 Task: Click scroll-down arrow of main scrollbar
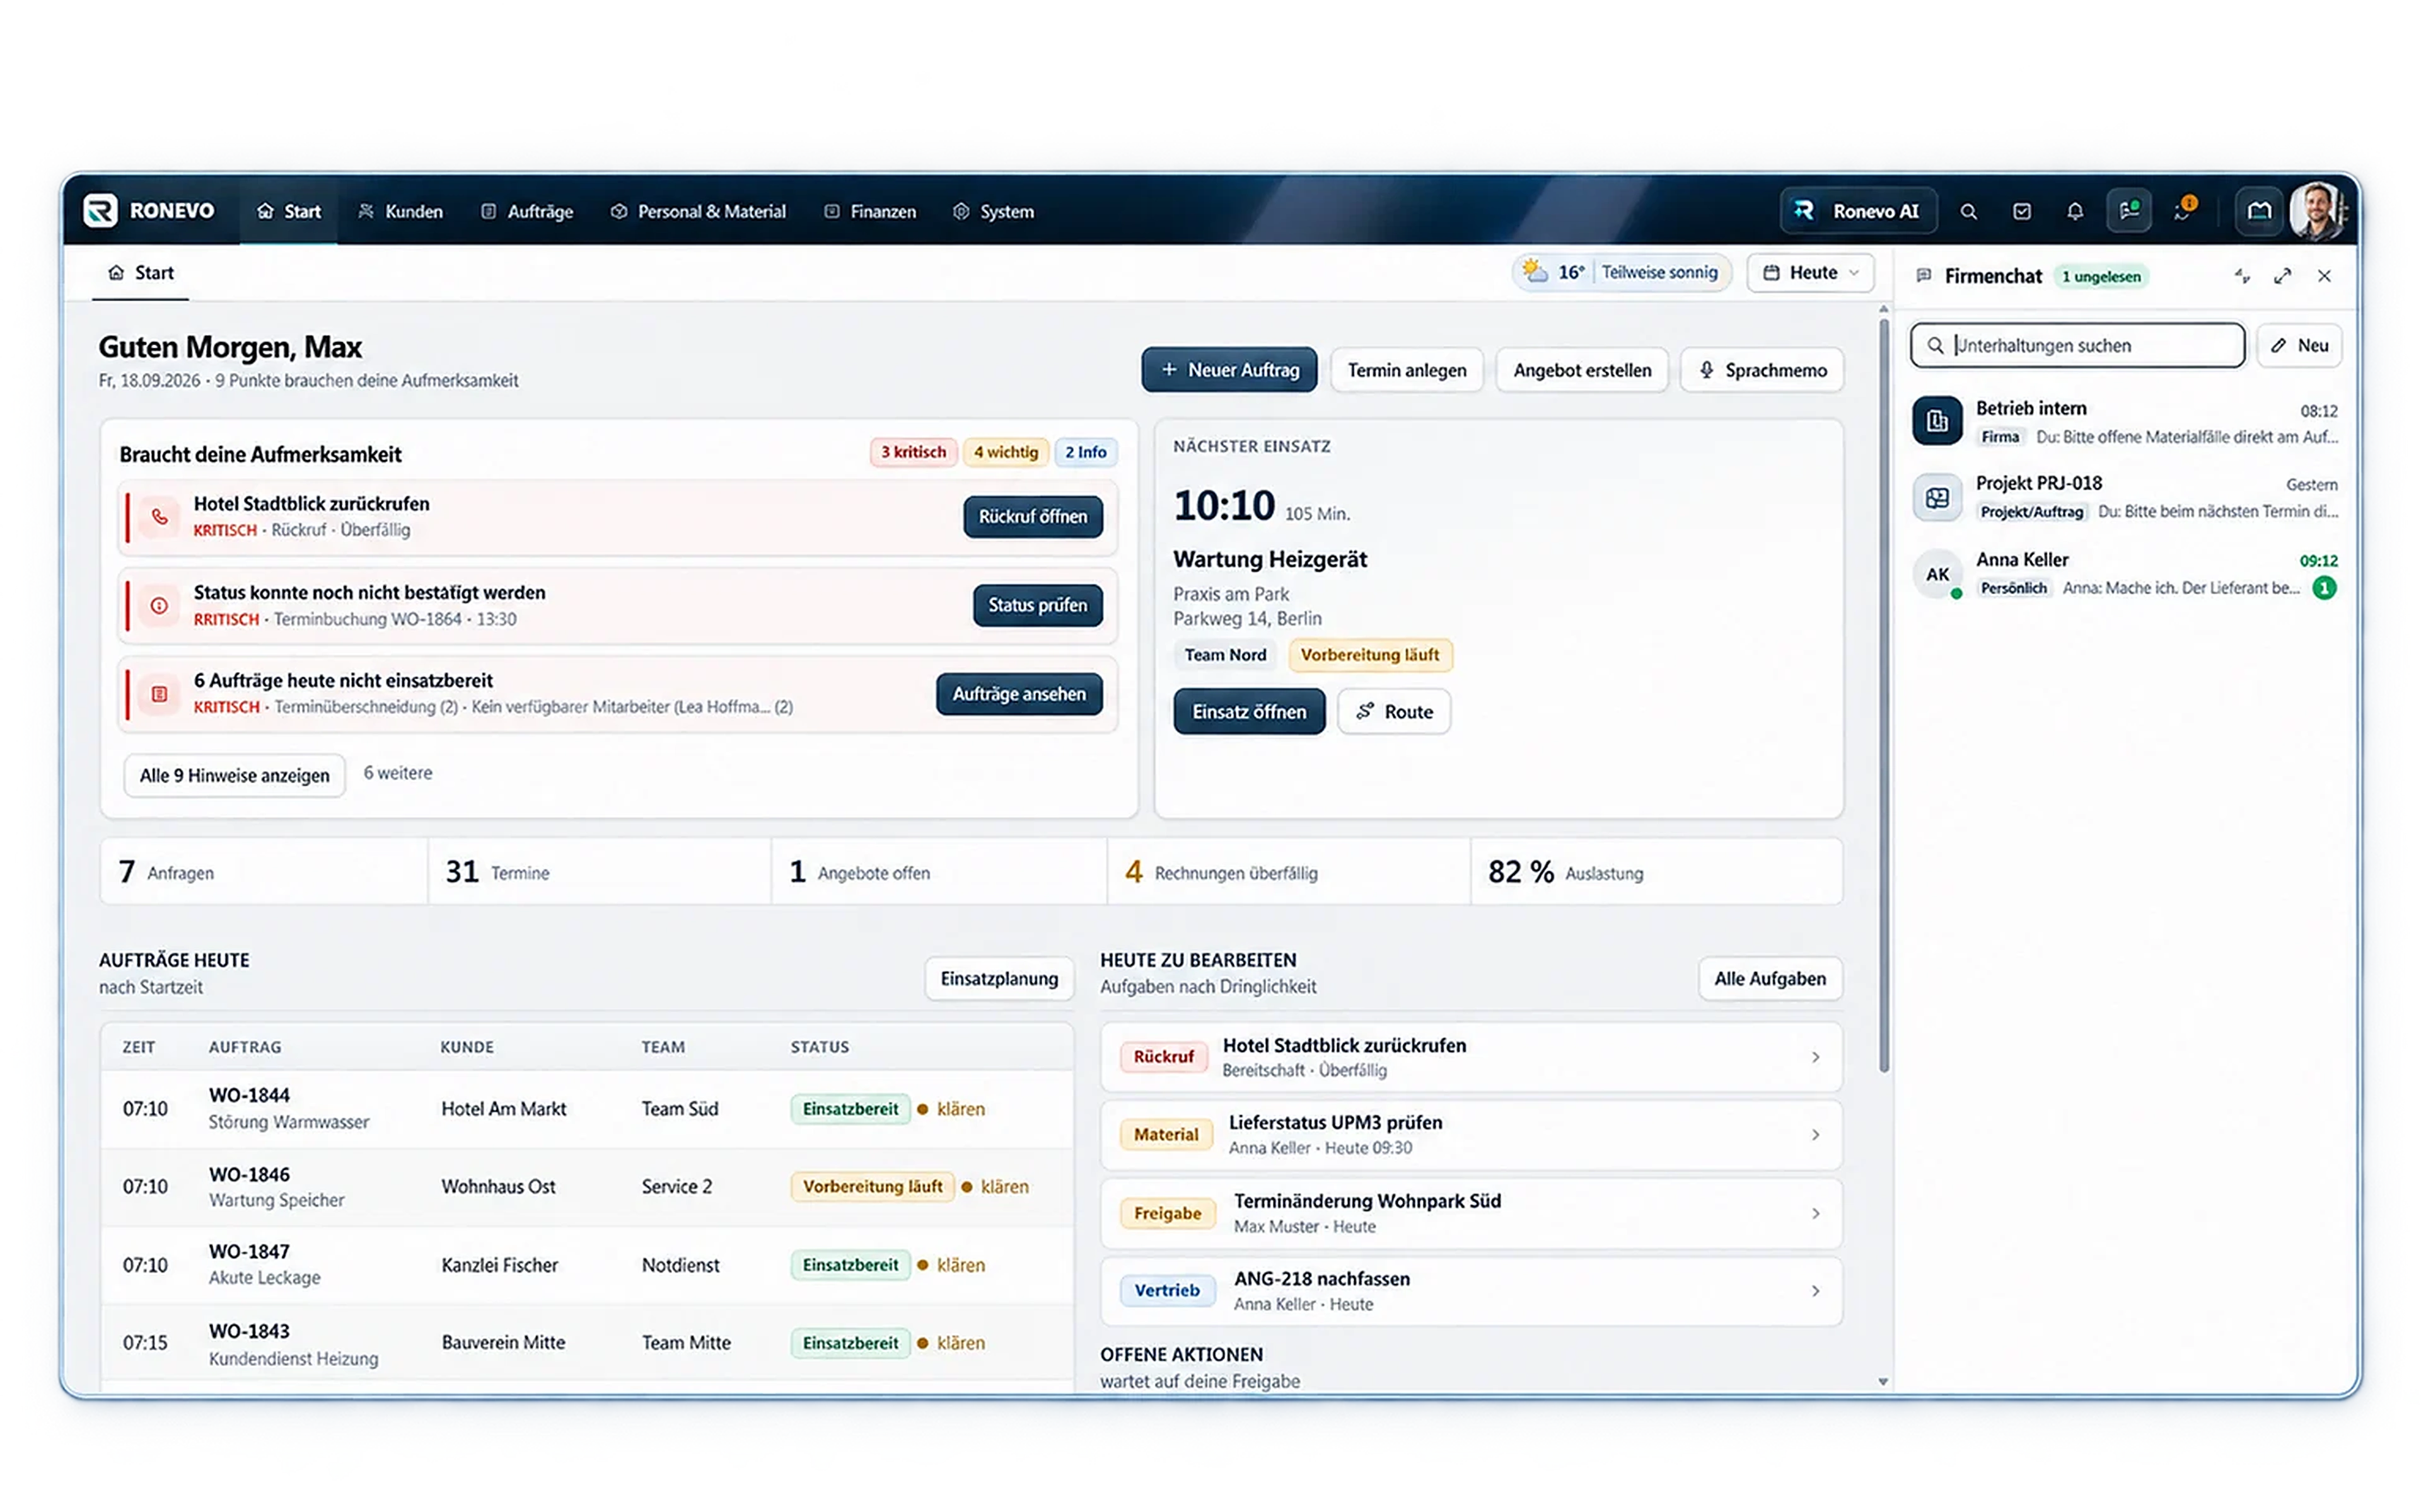(x=1883, y=1381)
